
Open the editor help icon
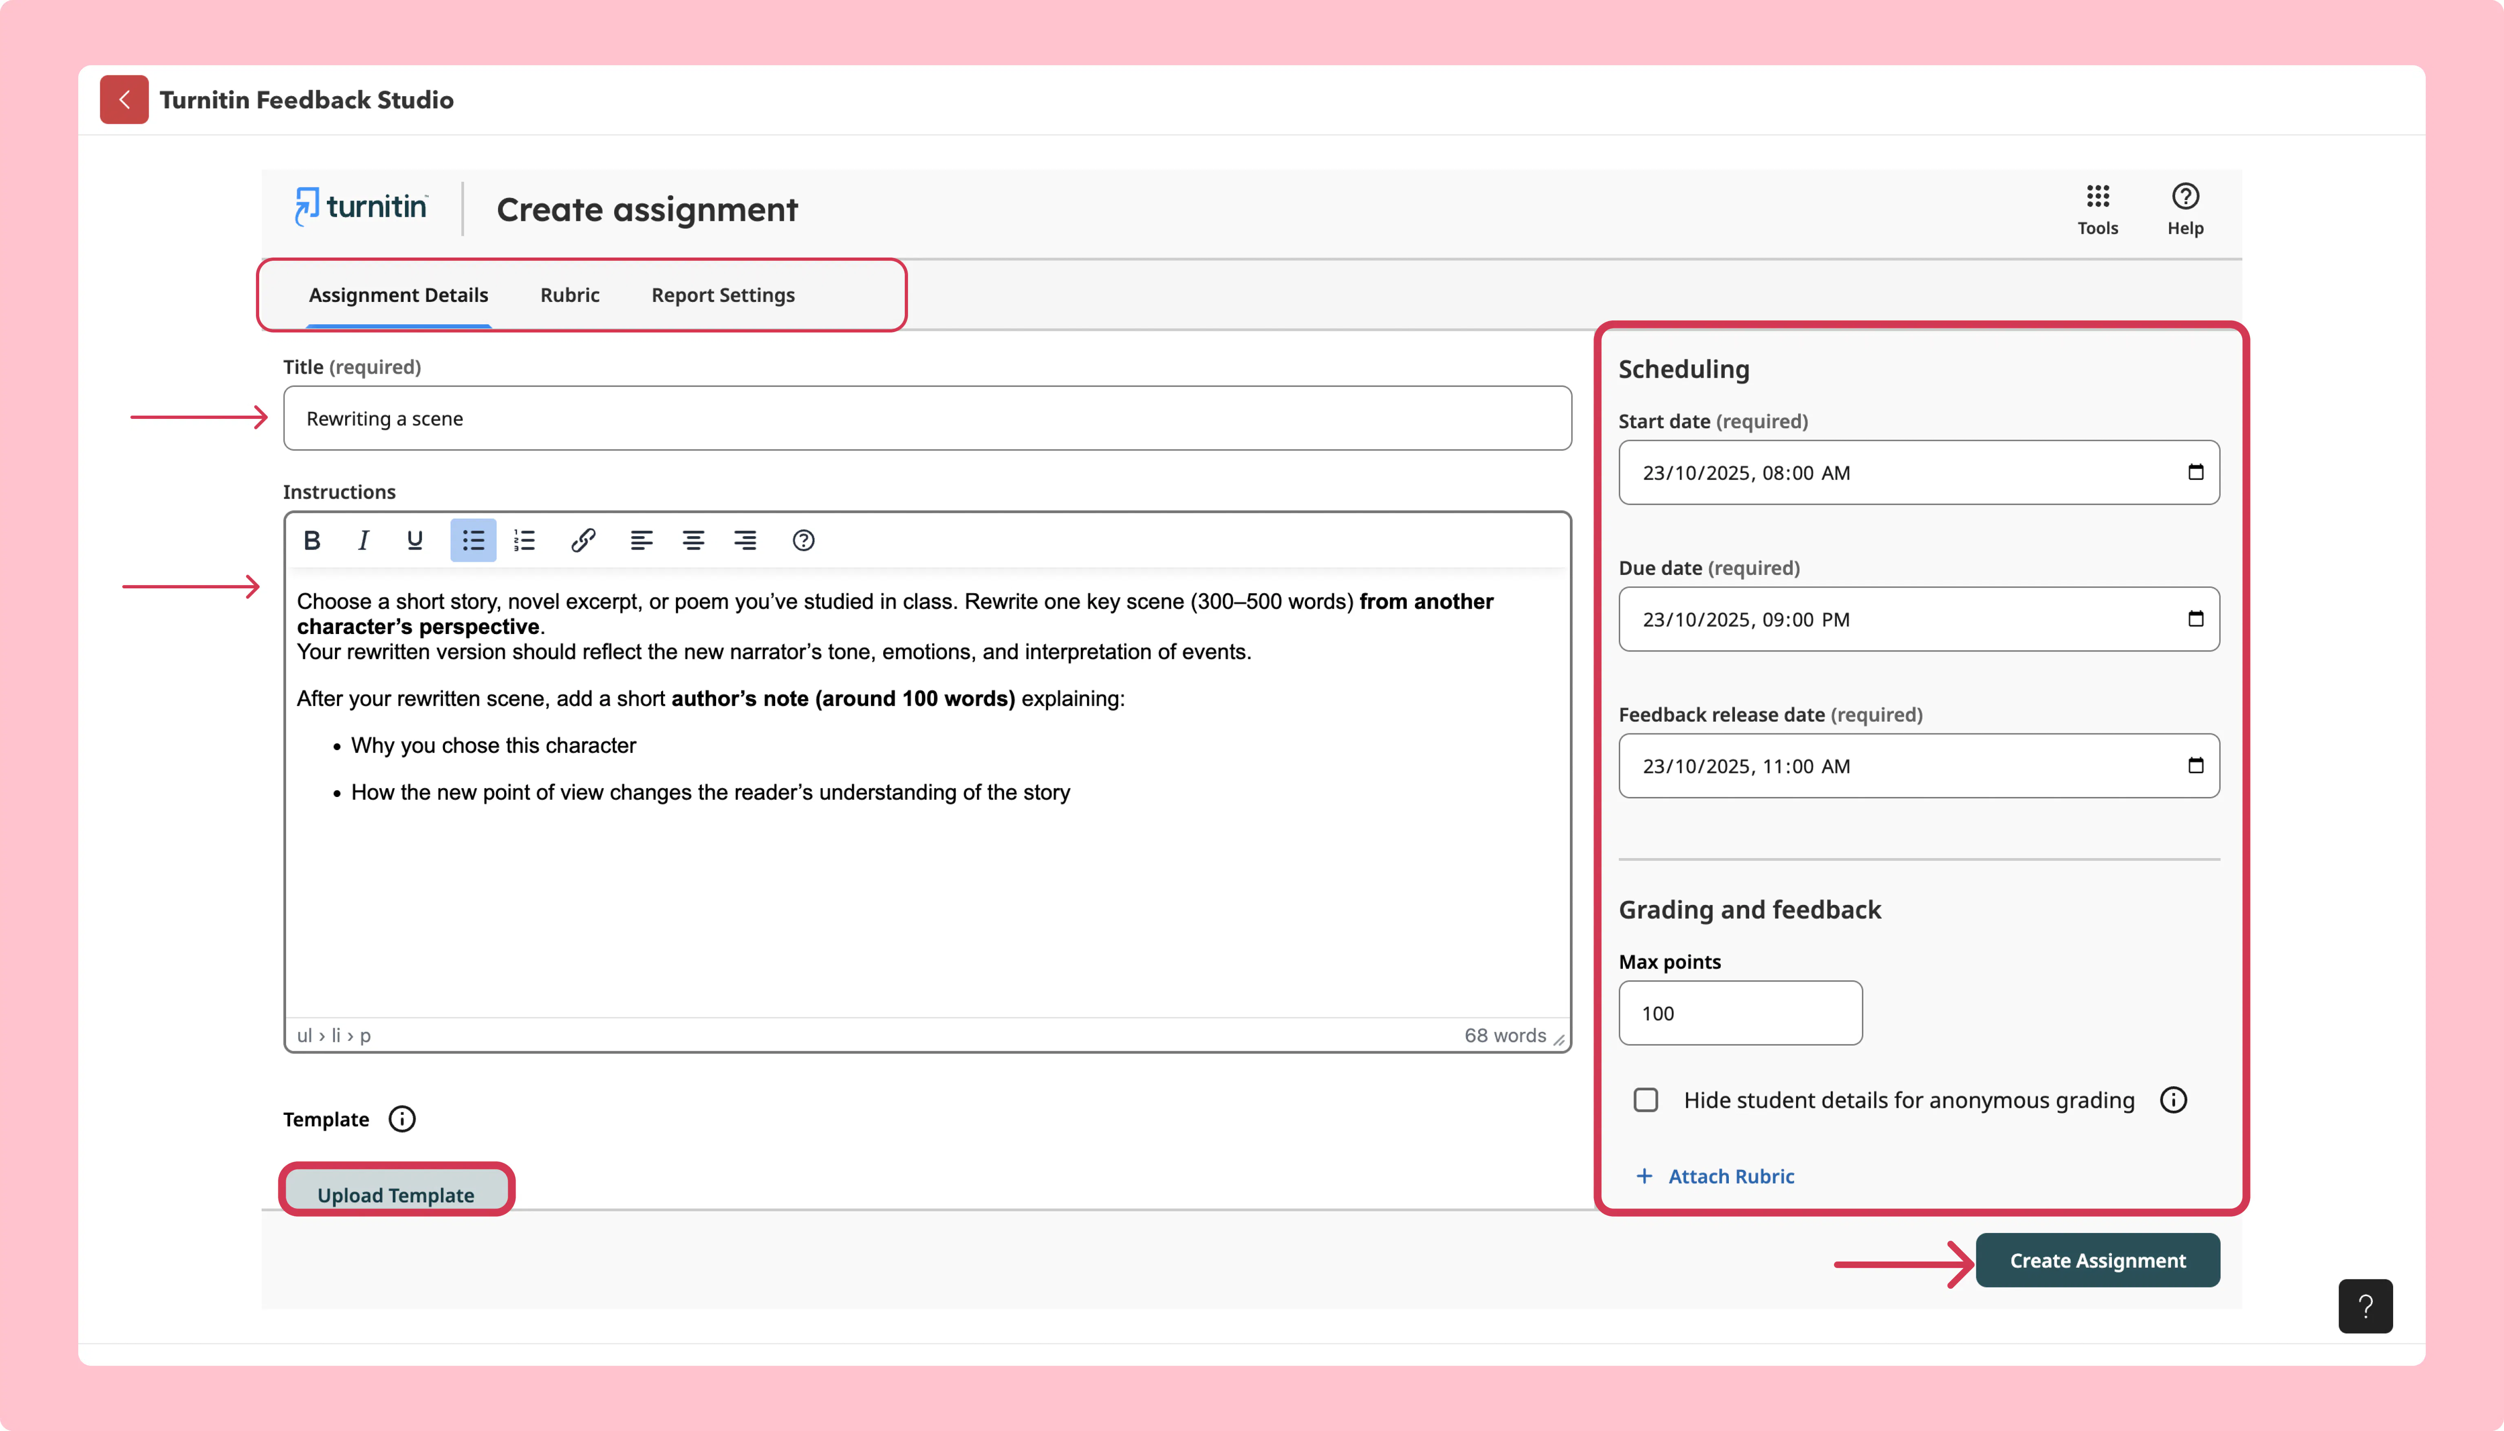coord(803,541)
